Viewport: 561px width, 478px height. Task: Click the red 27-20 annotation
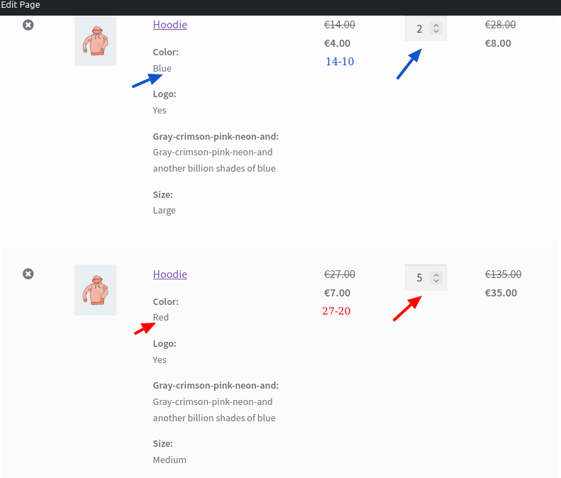point(336,311)
